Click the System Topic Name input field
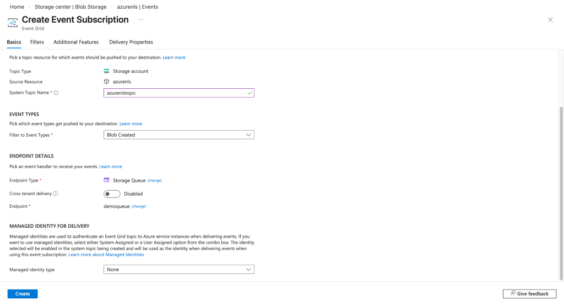This screenshot has height=306, width=564. point(179,93)
